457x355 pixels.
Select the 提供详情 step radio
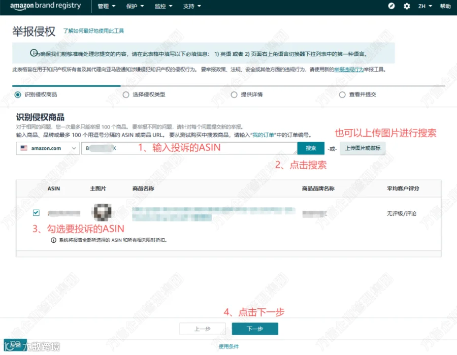pos(234,95)
